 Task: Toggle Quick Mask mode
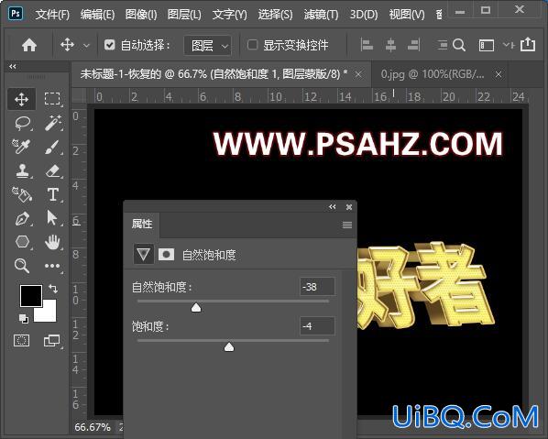[x=22, y=340]
